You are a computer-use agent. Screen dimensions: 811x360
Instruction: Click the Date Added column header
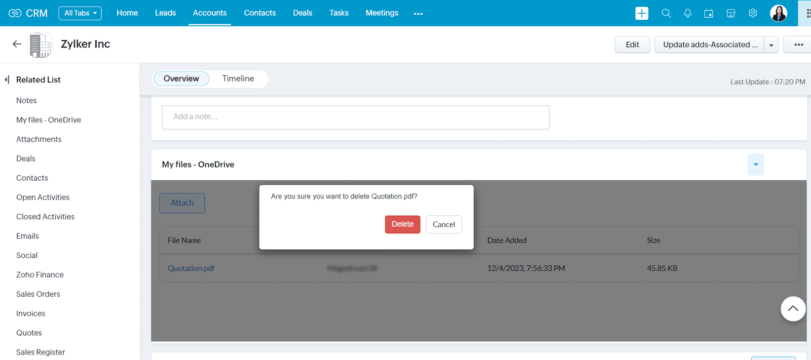point(507,241)
